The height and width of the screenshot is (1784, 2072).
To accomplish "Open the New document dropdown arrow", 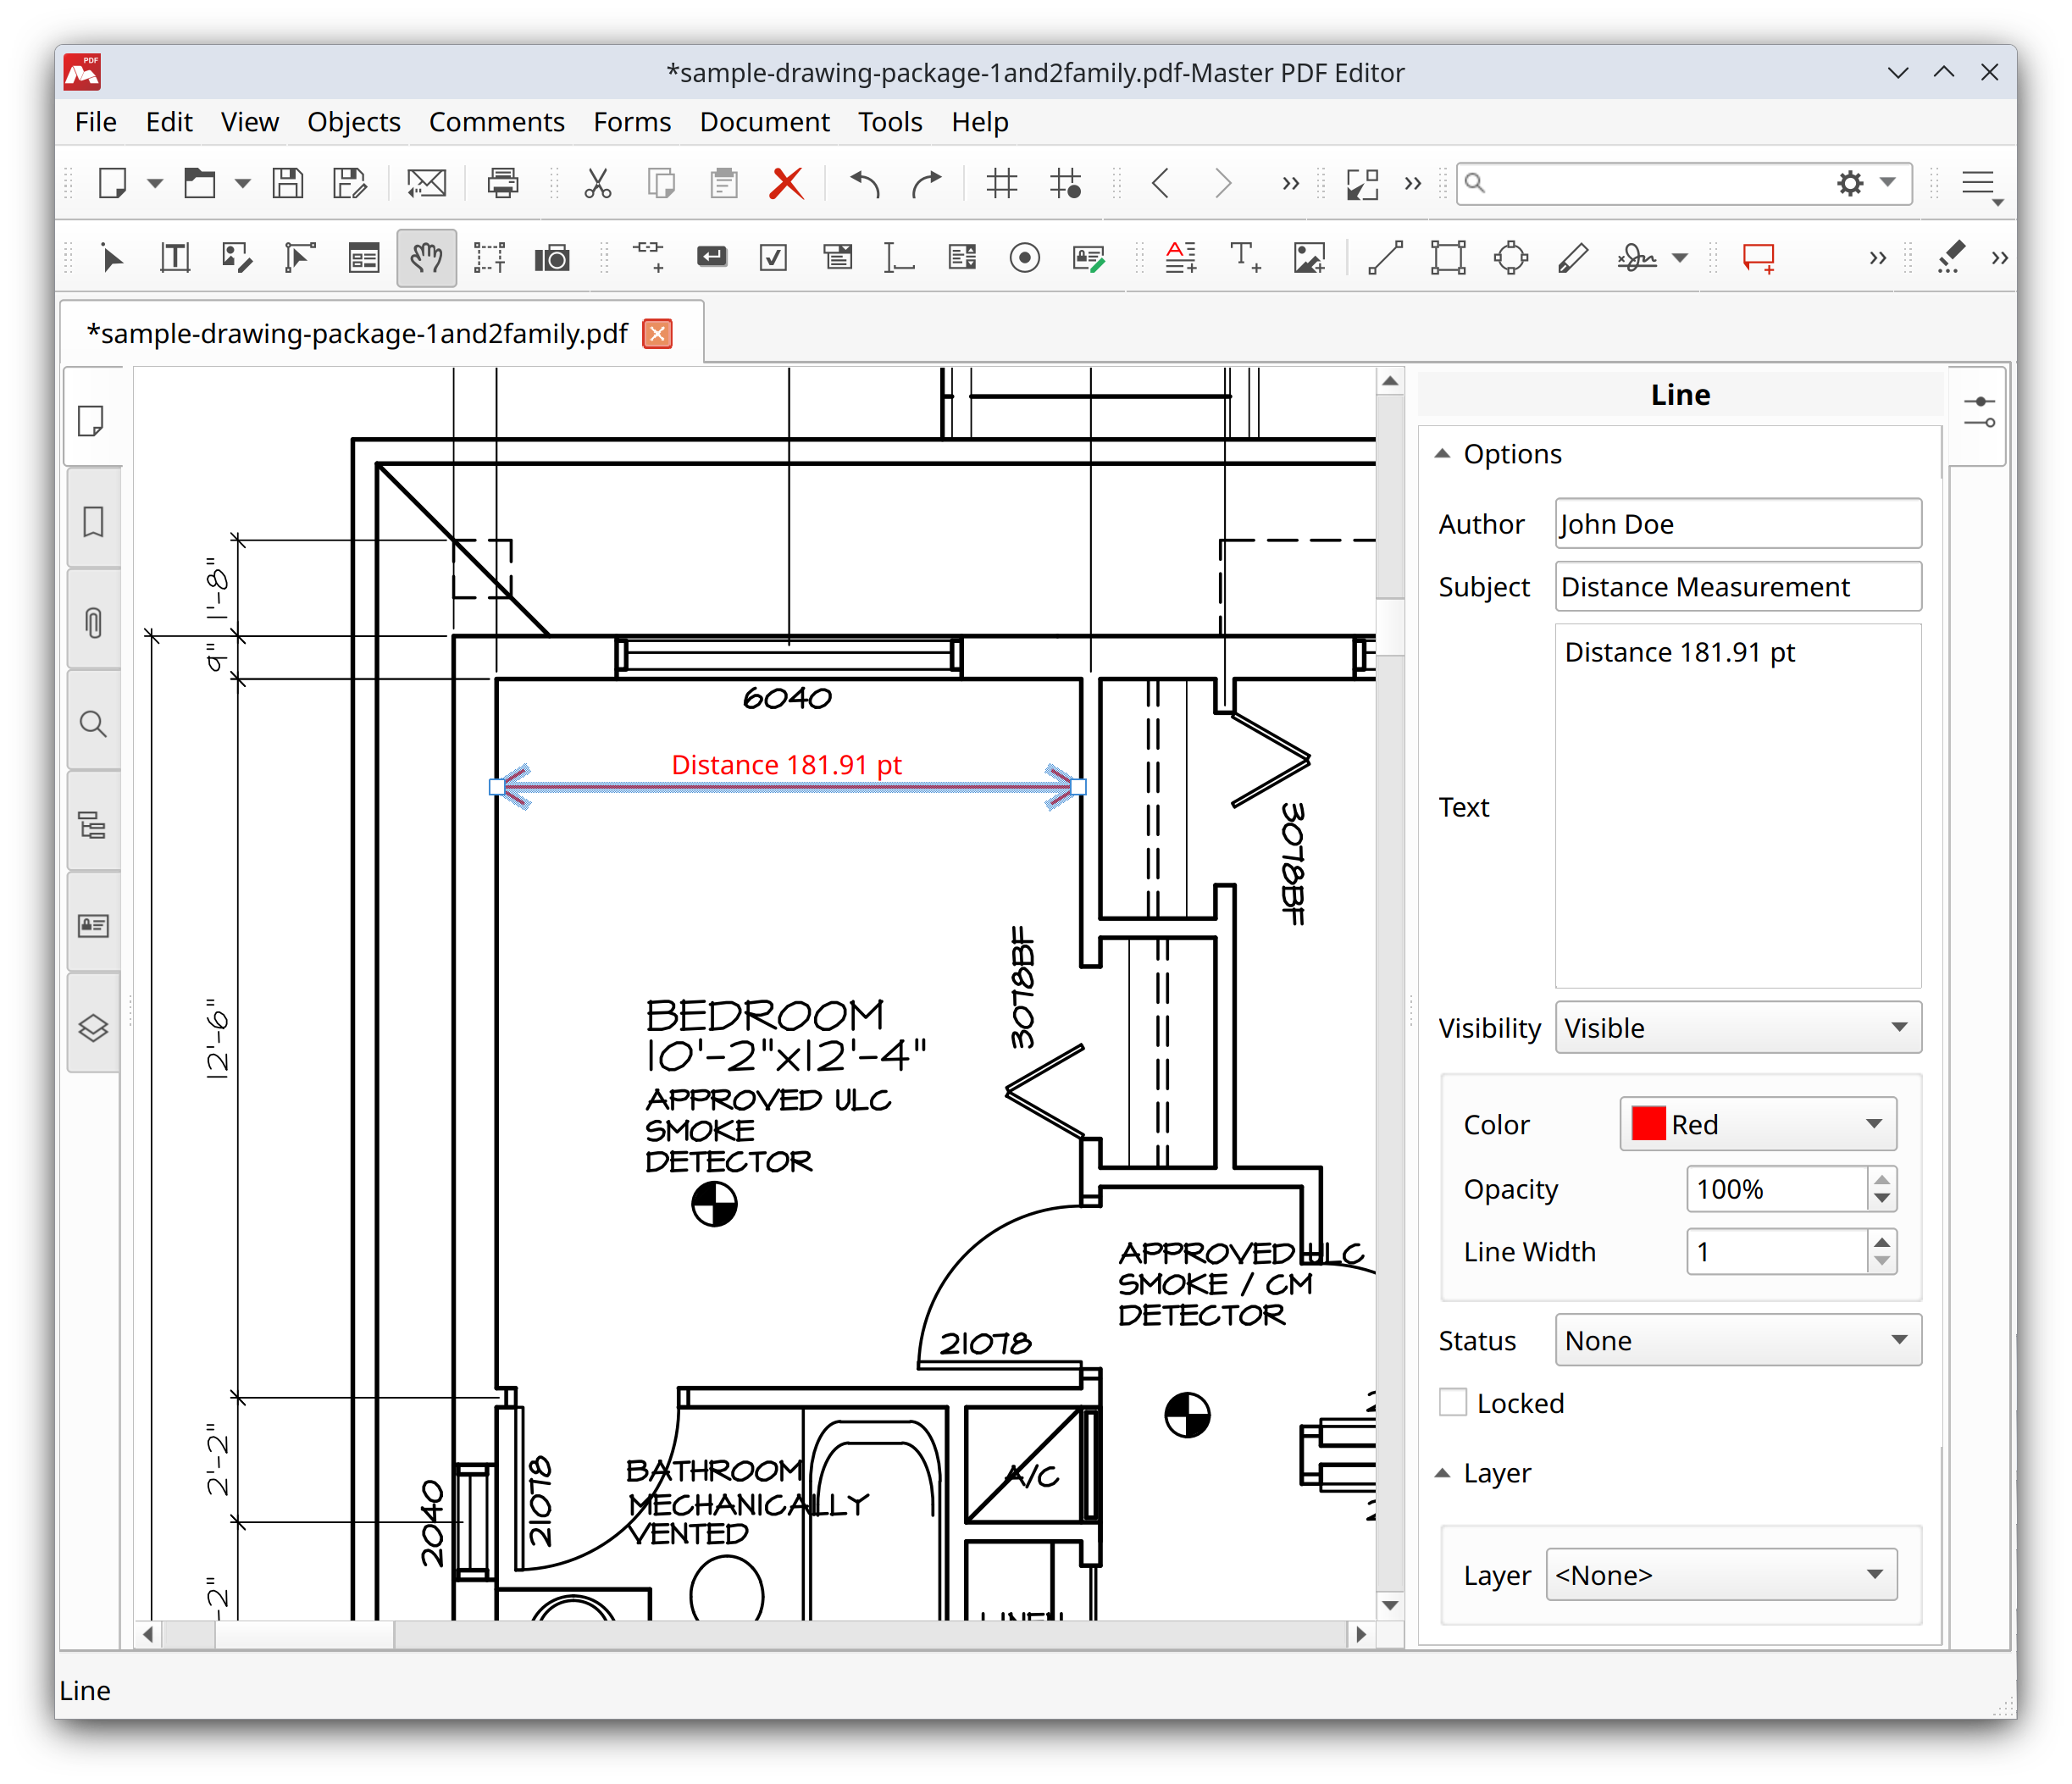I will coord(155,184).
